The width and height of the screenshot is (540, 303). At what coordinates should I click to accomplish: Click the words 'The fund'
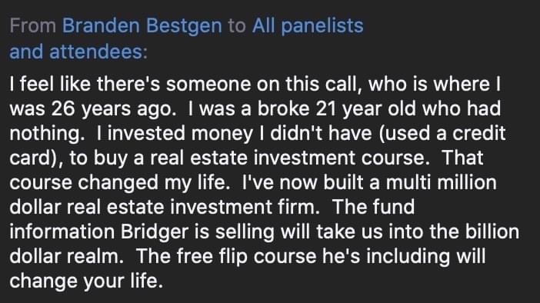(373, 207)
